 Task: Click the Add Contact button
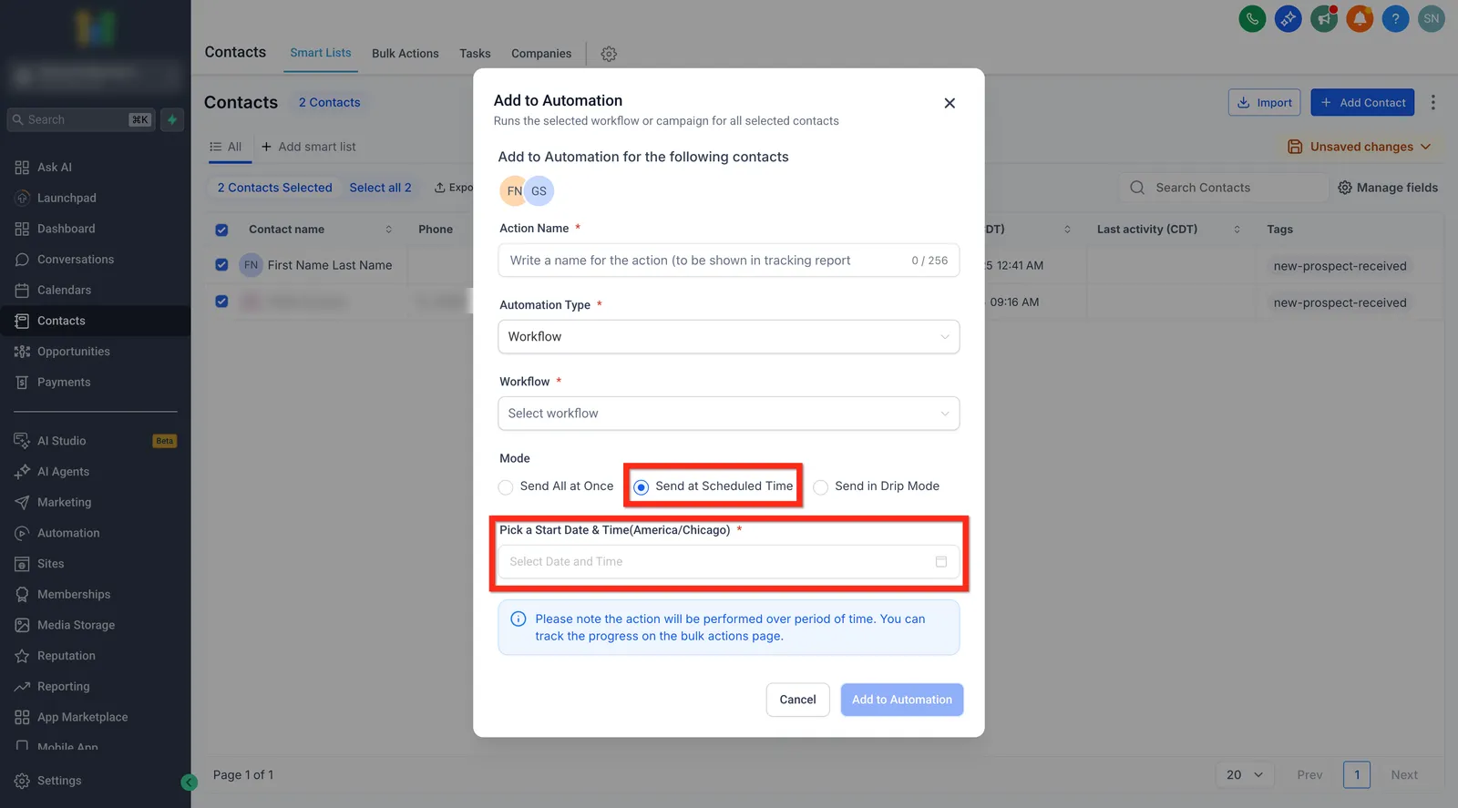(x=1362, y=102)
